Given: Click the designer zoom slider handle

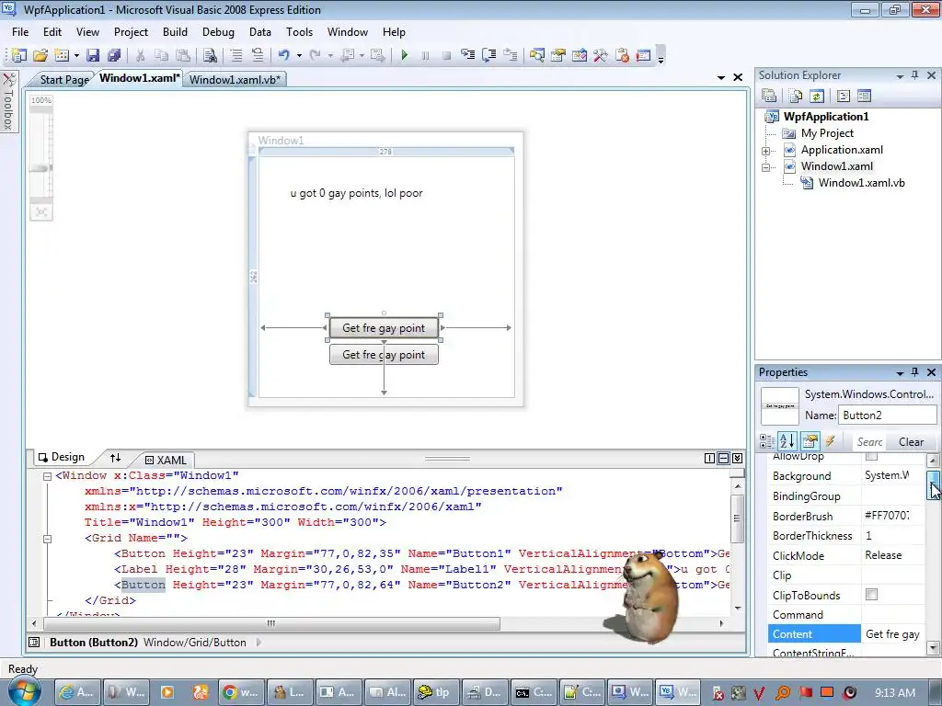Looking at the screenshot, I should tap(40, 169).
